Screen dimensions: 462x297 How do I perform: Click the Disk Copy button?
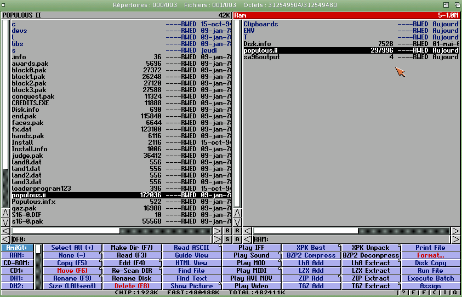pos(431,263)
